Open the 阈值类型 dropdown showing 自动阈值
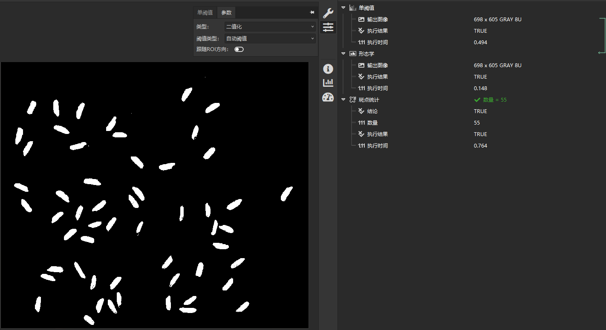Viewport: 606px width, 330px height. (270, 39)
